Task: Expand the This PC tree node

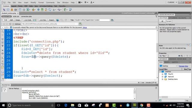Action: (163, 74)
